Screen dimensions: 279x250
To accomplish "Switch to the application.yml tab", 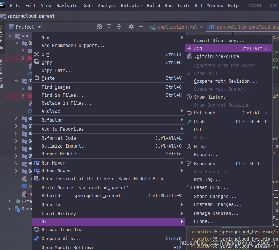I will tap(176, 27).
